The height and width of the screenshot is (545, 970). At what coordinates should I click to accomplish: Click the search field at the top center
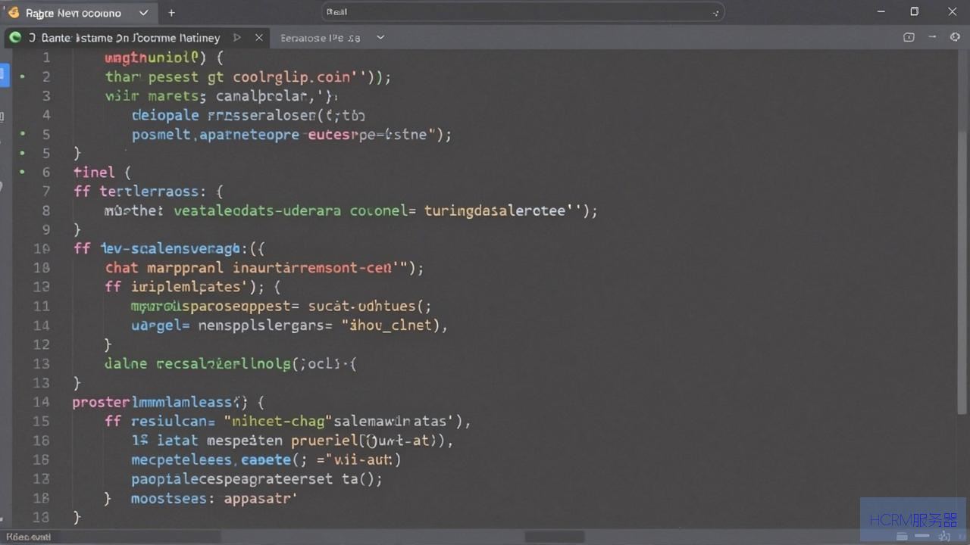click(x=523, y=12)
